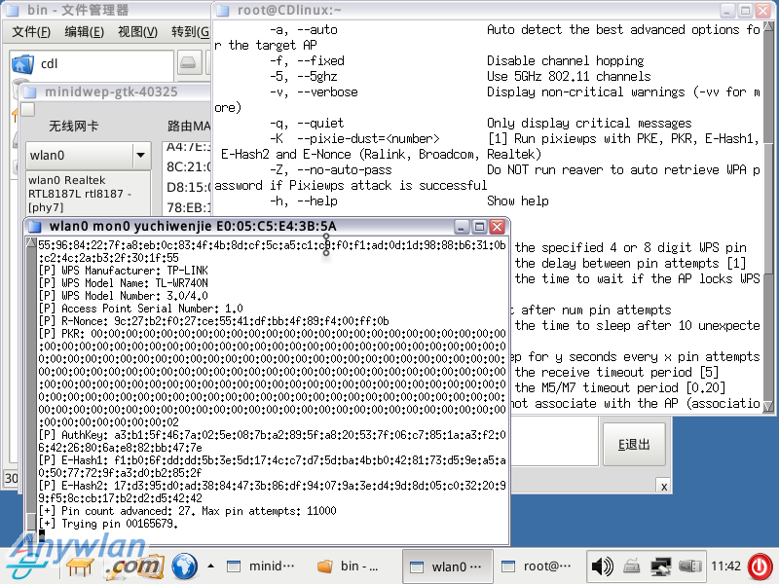Open the volume speaker tray icon
Screen dimensions: 779x584
(602, 566)
